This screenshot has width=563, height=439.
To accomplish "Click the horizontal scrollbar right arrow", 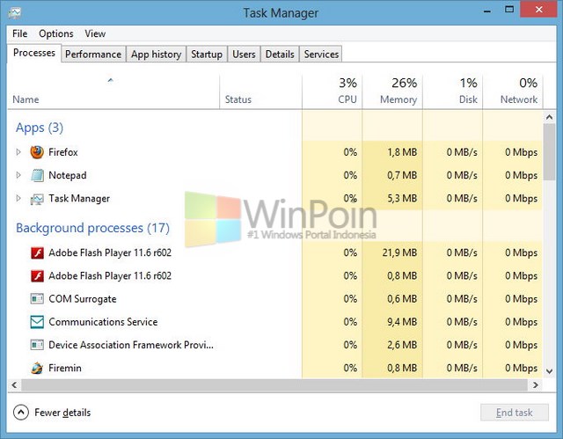I will click(x=536, y=384).
